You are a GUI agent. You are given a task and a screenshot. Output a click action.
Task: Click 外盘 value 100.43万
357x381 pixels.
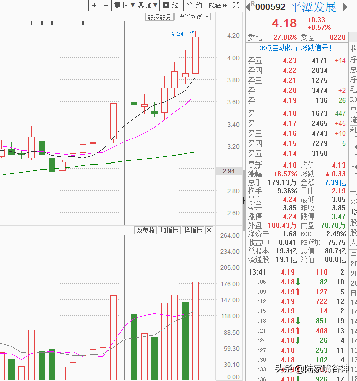click(x=282, y=225)
